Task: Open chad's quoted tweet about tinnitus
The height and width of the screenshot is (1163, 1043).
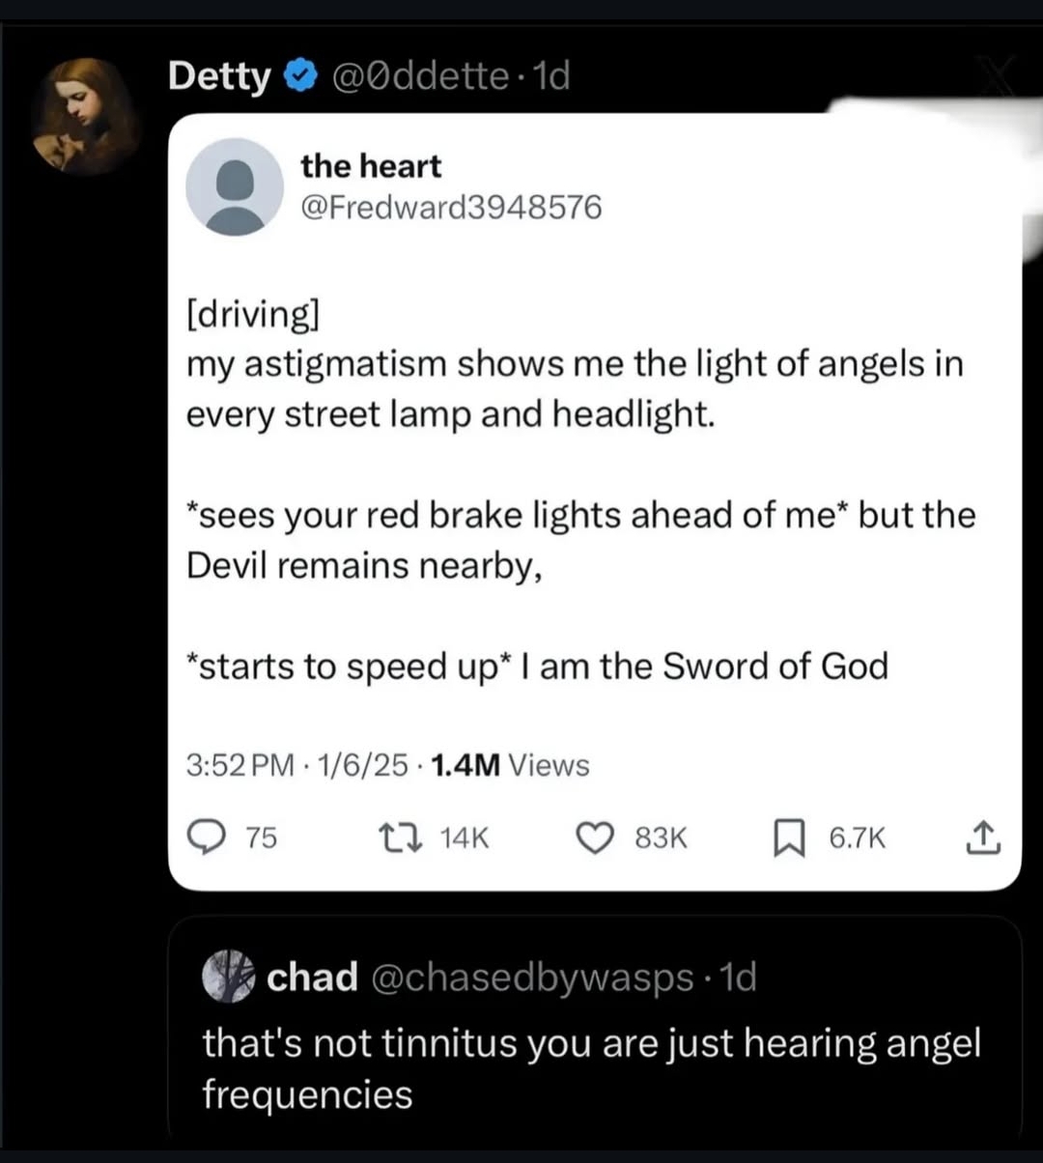Action: [591, 1068]
